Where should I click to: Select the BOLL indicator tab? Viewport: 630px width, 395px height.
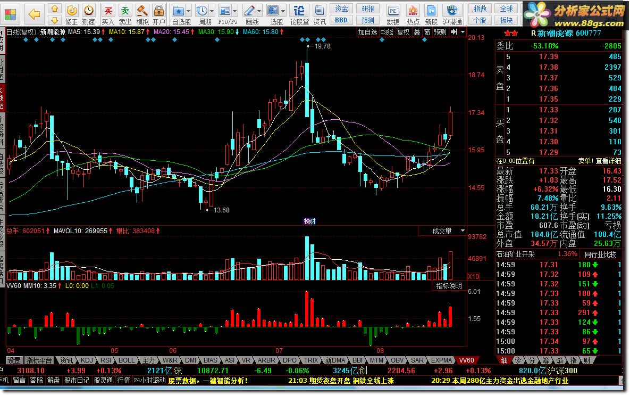(127, 360)
